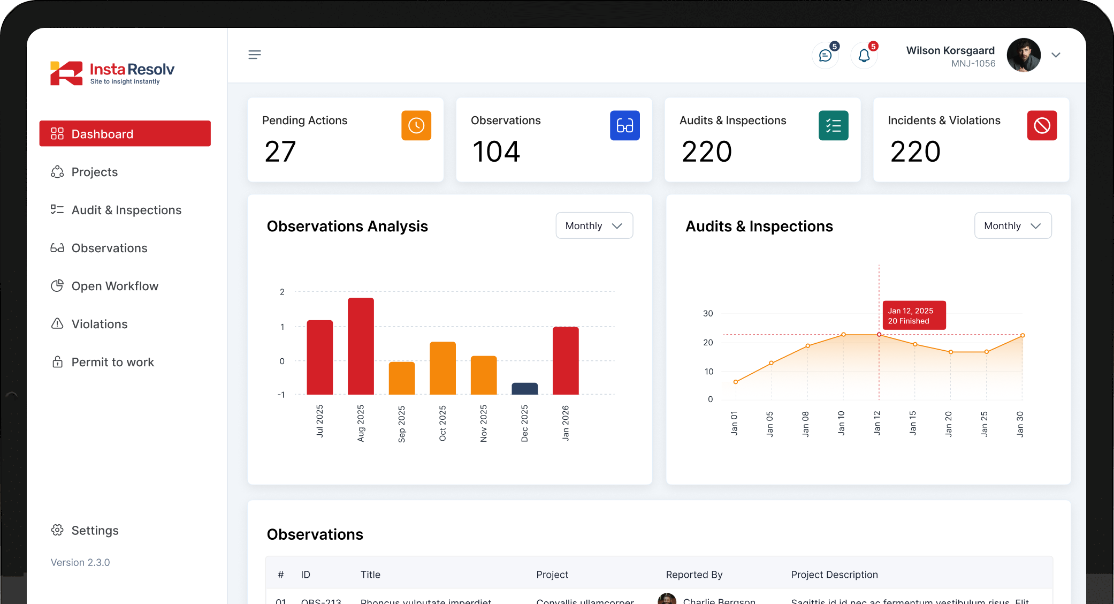This screenshot has height=604, width=1114.
Task: Click the red Incidents prohibition icon
Action: [x=1042, y=125]
